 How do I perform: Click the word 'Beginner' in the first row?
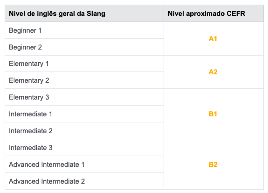click(22, 30)
